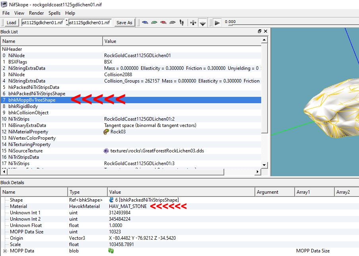Select block 16 NiTriStripsData
This screenshot has width=359, height=256.
click(x=130, y=157)
